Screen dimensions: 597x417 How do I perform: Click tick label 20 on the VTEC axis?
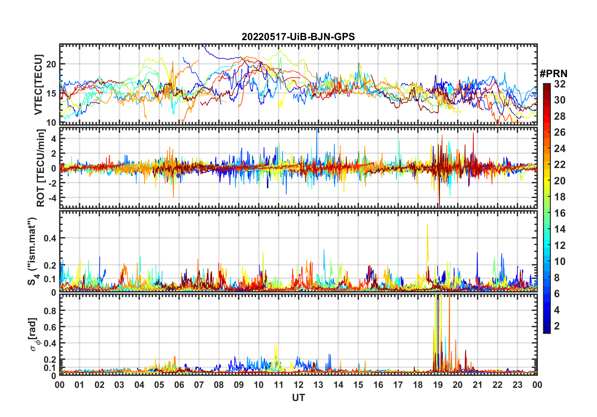[x=51, y=64]
